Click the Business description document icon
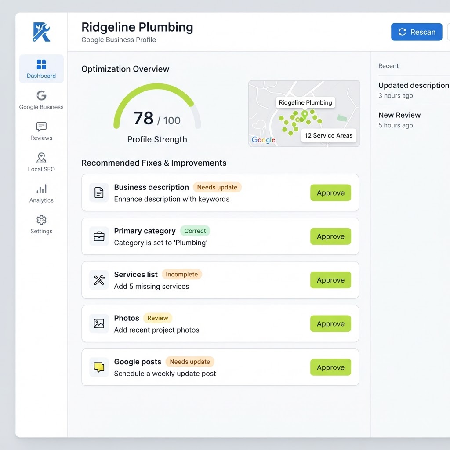 99,192
